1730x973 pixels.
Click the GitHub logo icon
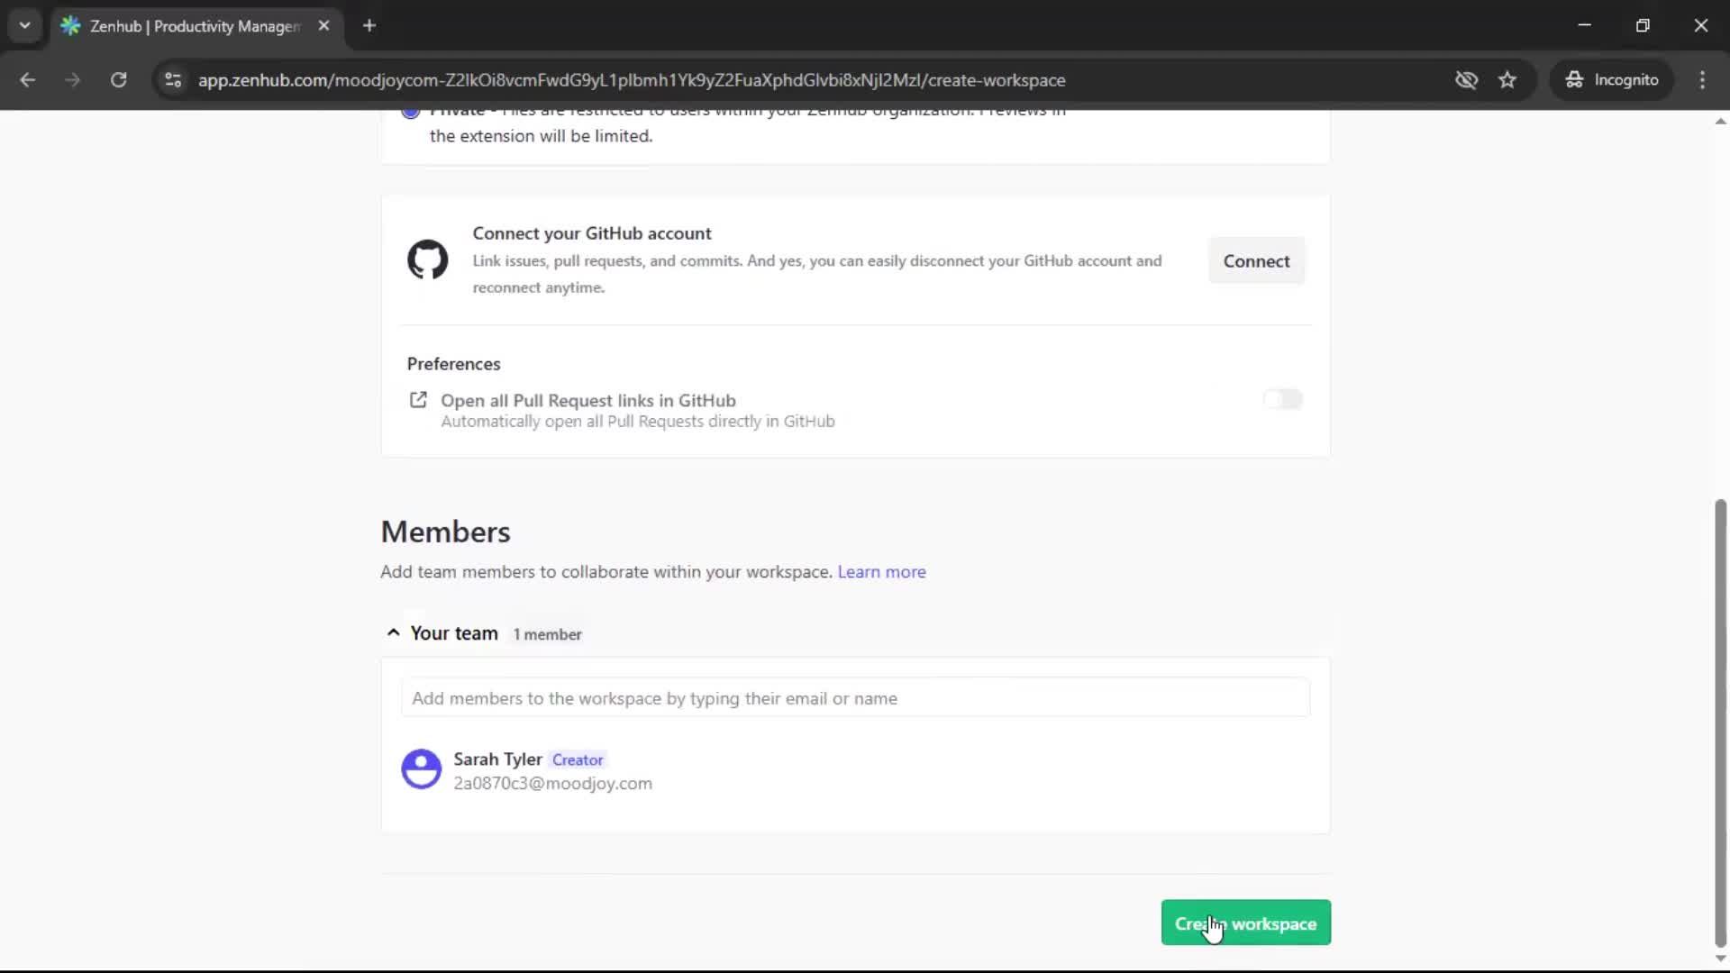coord(427,259)
